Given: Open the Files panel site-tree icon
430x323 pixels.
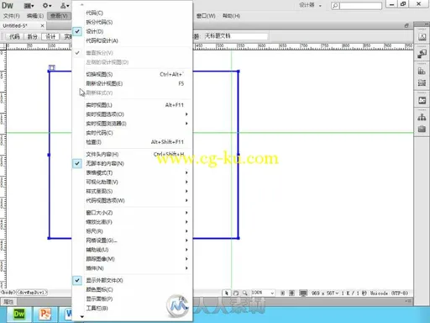Looking at the screenshot, I should coord(422,117).
